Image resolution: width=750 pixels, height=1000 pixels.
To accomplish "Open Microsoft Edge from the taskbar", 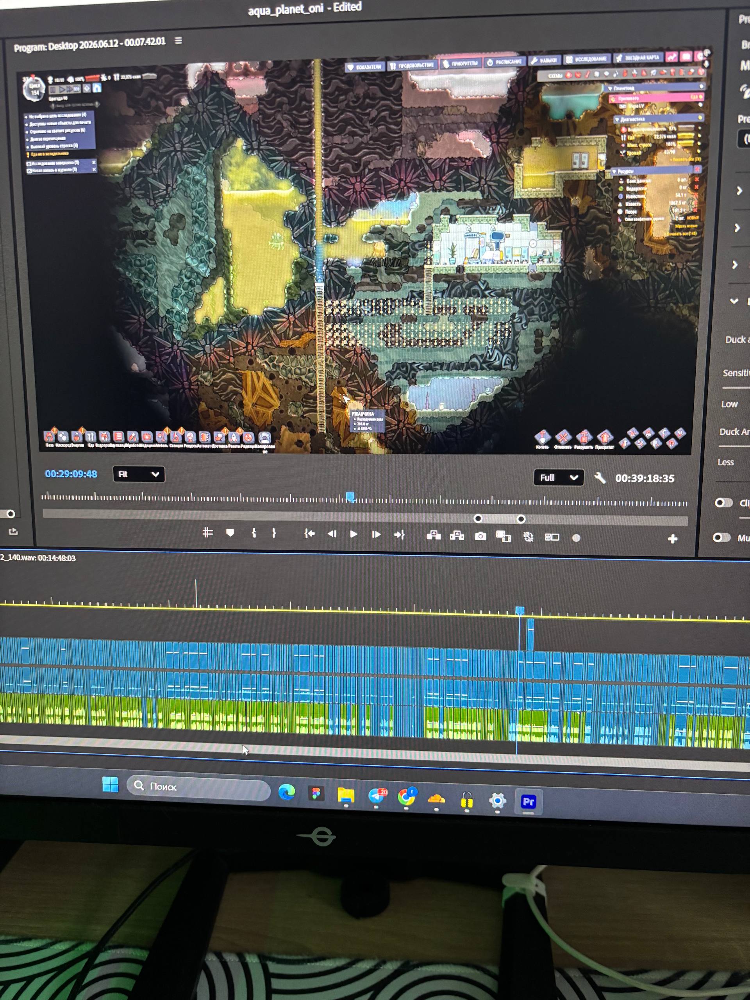I will pos(287,793).
